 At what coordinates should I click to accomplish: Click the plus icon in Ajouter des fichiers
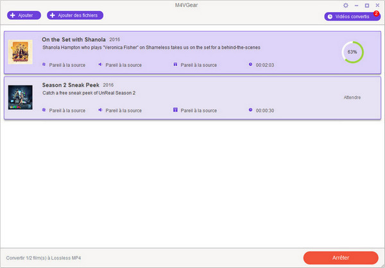53,15
